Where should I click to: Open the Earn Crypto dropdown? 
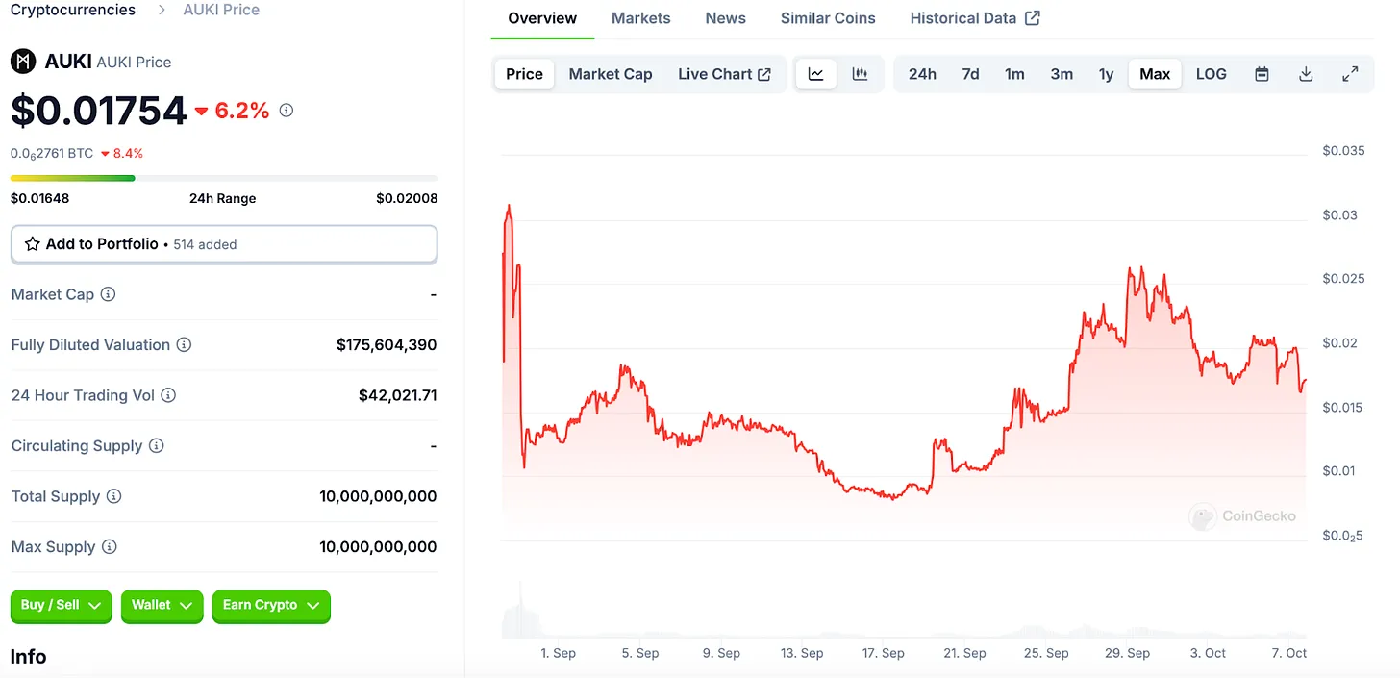[x=271, y=606]
